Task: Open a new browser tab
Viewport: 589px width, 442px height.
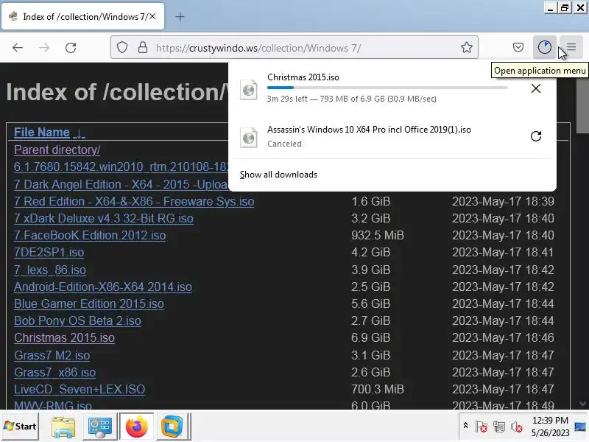Action: (180, 16)
